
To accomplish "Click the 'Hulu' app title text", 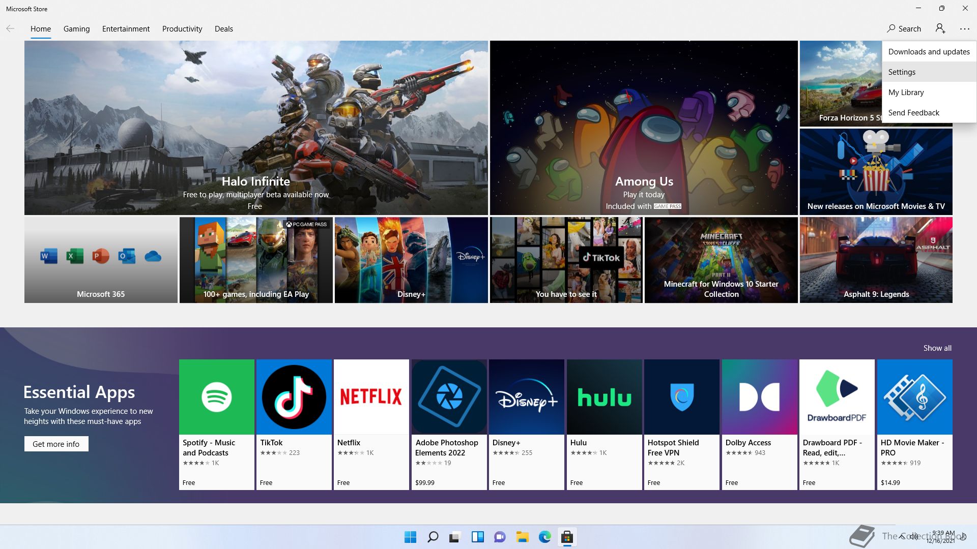I will (x=579, y=442).
